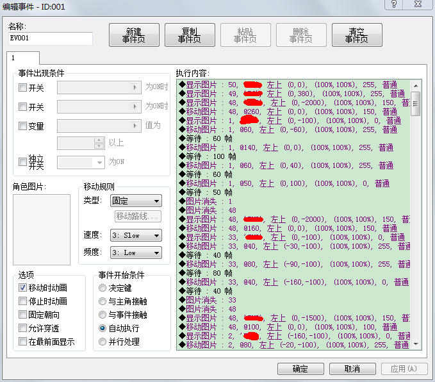Click the 复制事件页 button
The height and width of the screenshot is (382, 435).
tap(190, 35)
